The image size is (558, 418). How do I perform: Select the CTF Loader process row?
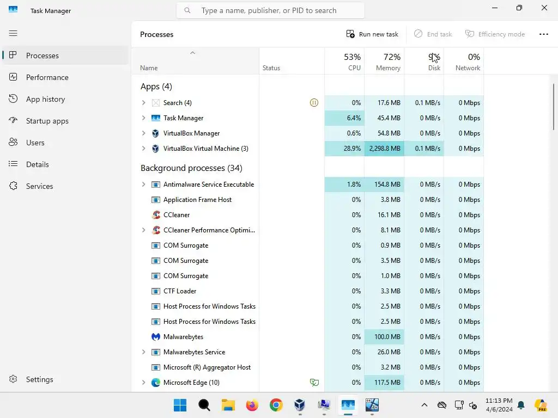coord(308,291)
